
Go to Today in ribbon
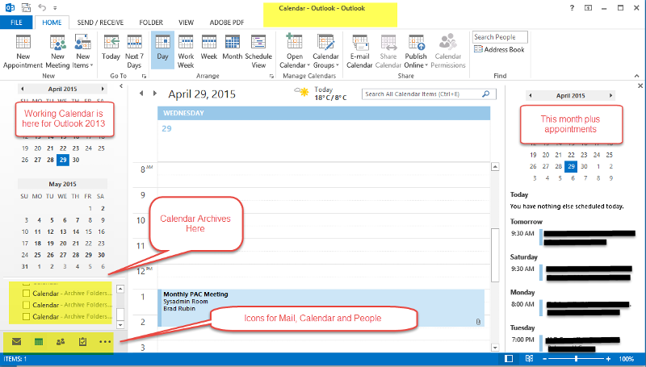111,48
